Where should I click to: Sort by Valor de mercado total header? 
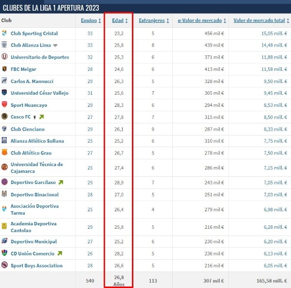click(x=259, y=20)
